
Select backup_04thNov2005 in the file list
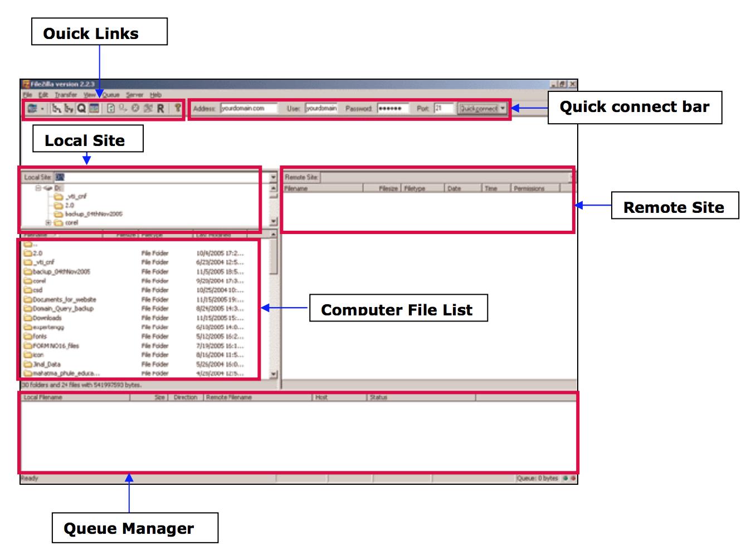[57, 272]
